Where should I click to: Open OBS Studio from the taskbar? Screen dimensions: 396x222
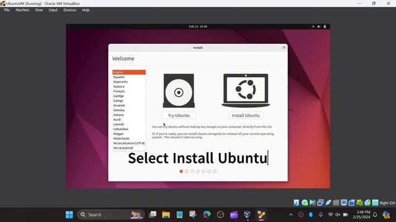coord(220,215)
